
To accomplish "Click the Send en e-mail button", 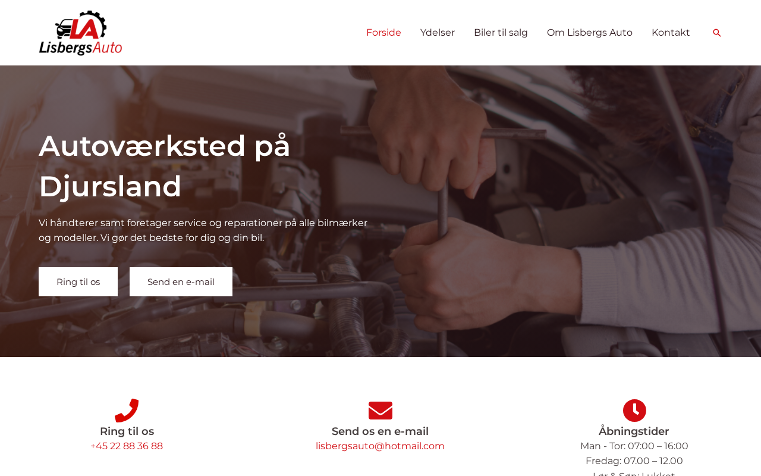I will 181,281.
